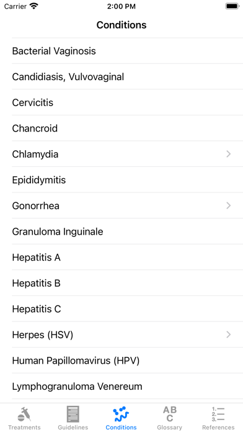Image resolution: width=243 pixels, height=432 pixels.
Task: Select Cervicitis from the list
Action: [x=128, y=102]
